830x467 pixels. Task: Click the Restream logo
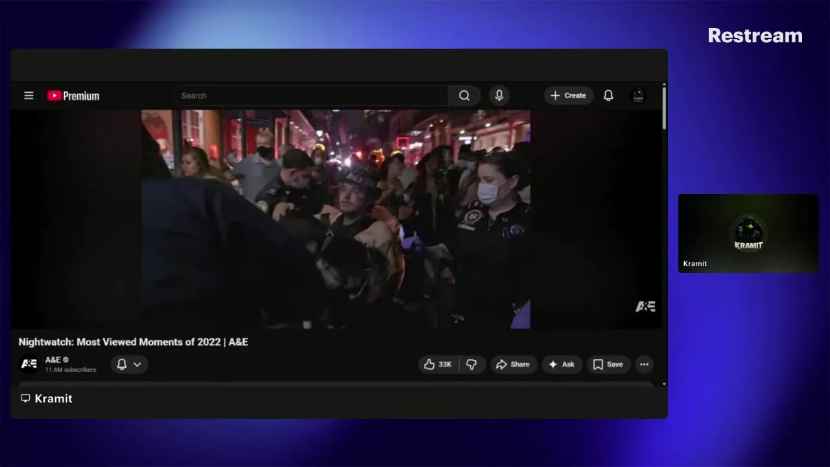[x=755, y=36]
